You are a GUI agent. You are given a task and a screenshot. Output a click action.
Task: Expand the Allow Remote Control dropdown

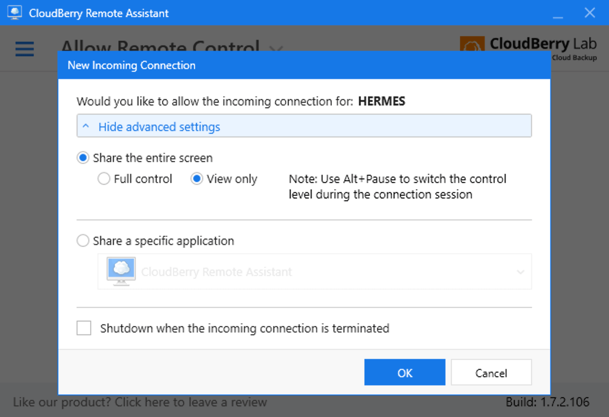pyautogui.click(x=276, y=49)
